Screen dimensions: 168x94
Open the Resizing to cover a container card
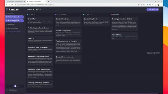40,49
